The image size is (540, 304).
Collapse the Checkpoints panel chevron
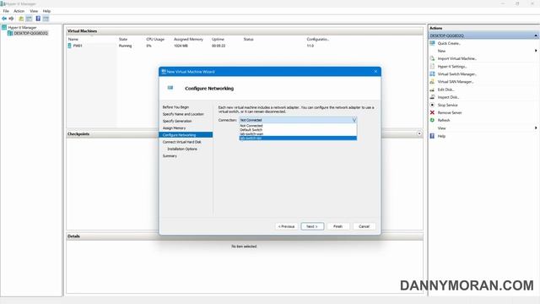(x=419, y=133)
